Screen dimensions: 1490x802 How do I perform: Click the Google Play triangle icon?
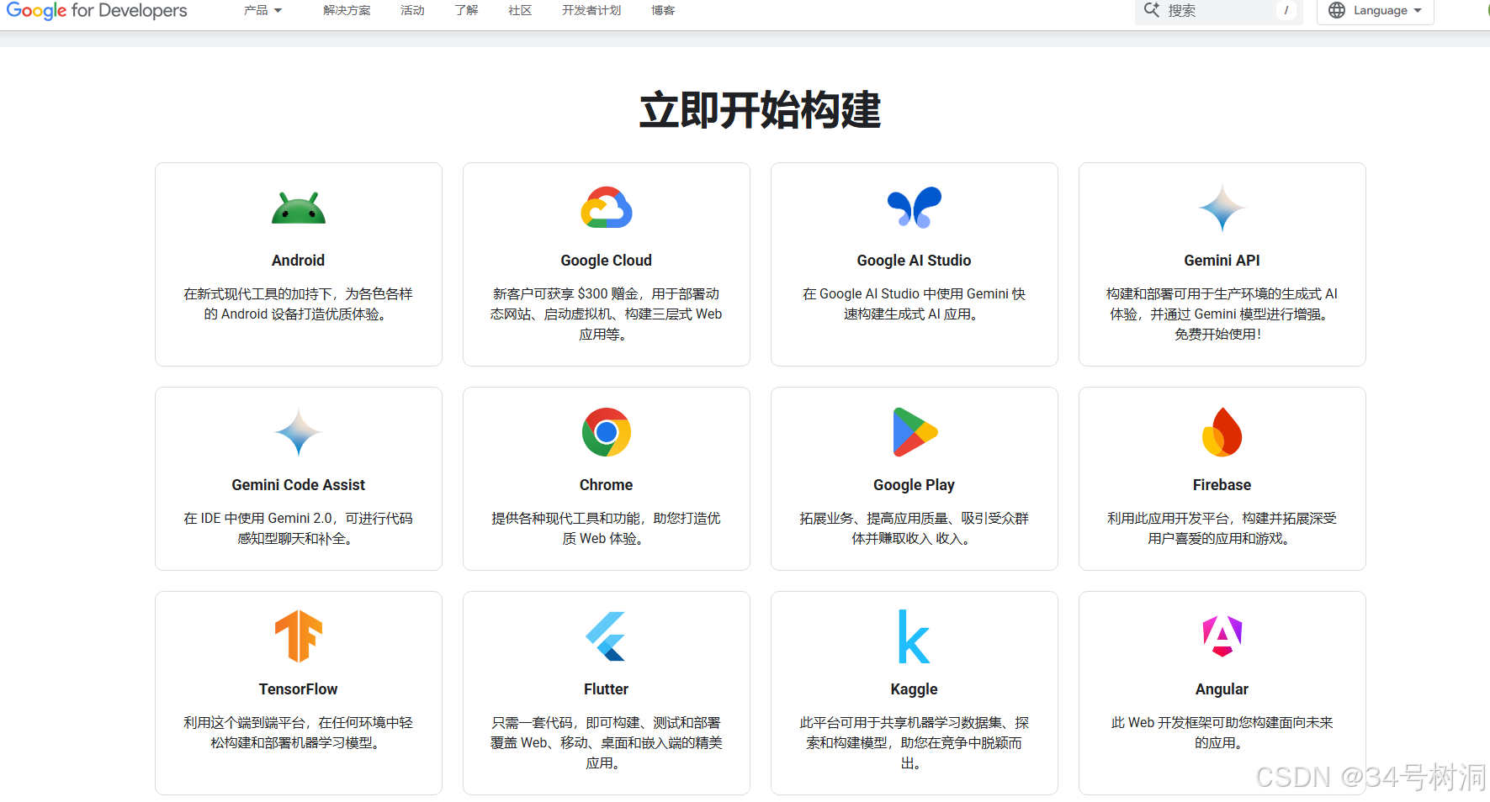(x=915, y=432)
